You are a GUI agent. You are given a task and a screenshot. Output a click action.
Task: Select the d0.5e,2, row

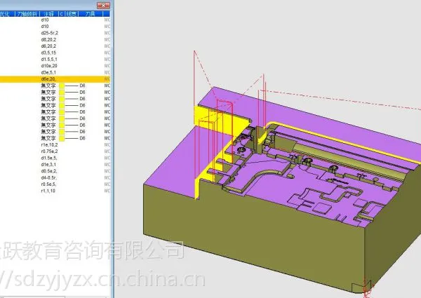click(55, 171)
